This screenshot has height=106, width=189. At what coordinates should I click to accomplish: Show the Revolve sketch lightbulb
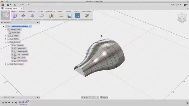click(12, 45)
